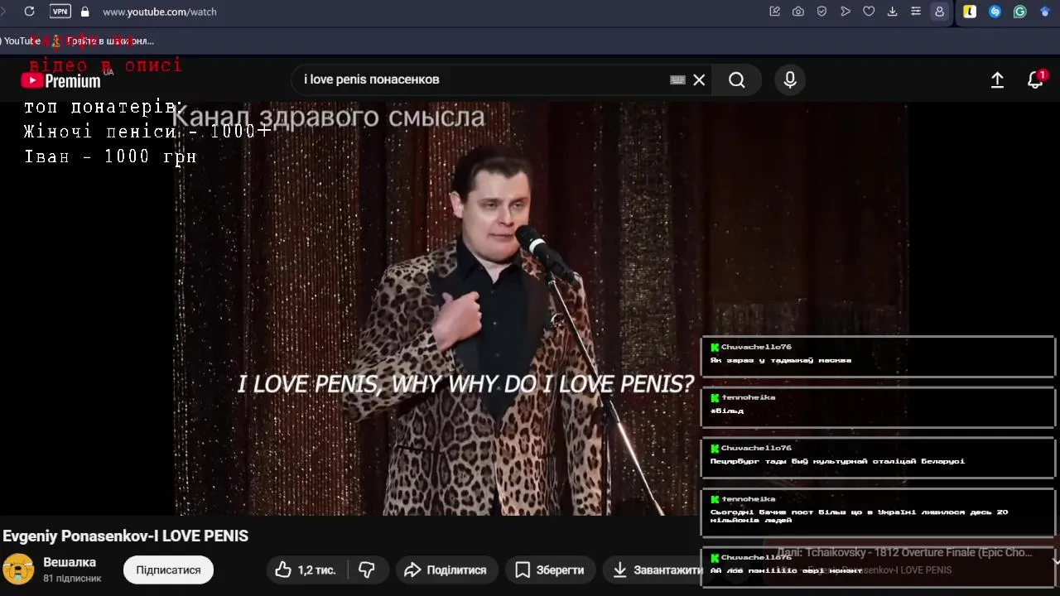The width and height of the screenshot is (1060, 596).
Task: Click the blue extension icon at far right
Action: [1045, 12]
